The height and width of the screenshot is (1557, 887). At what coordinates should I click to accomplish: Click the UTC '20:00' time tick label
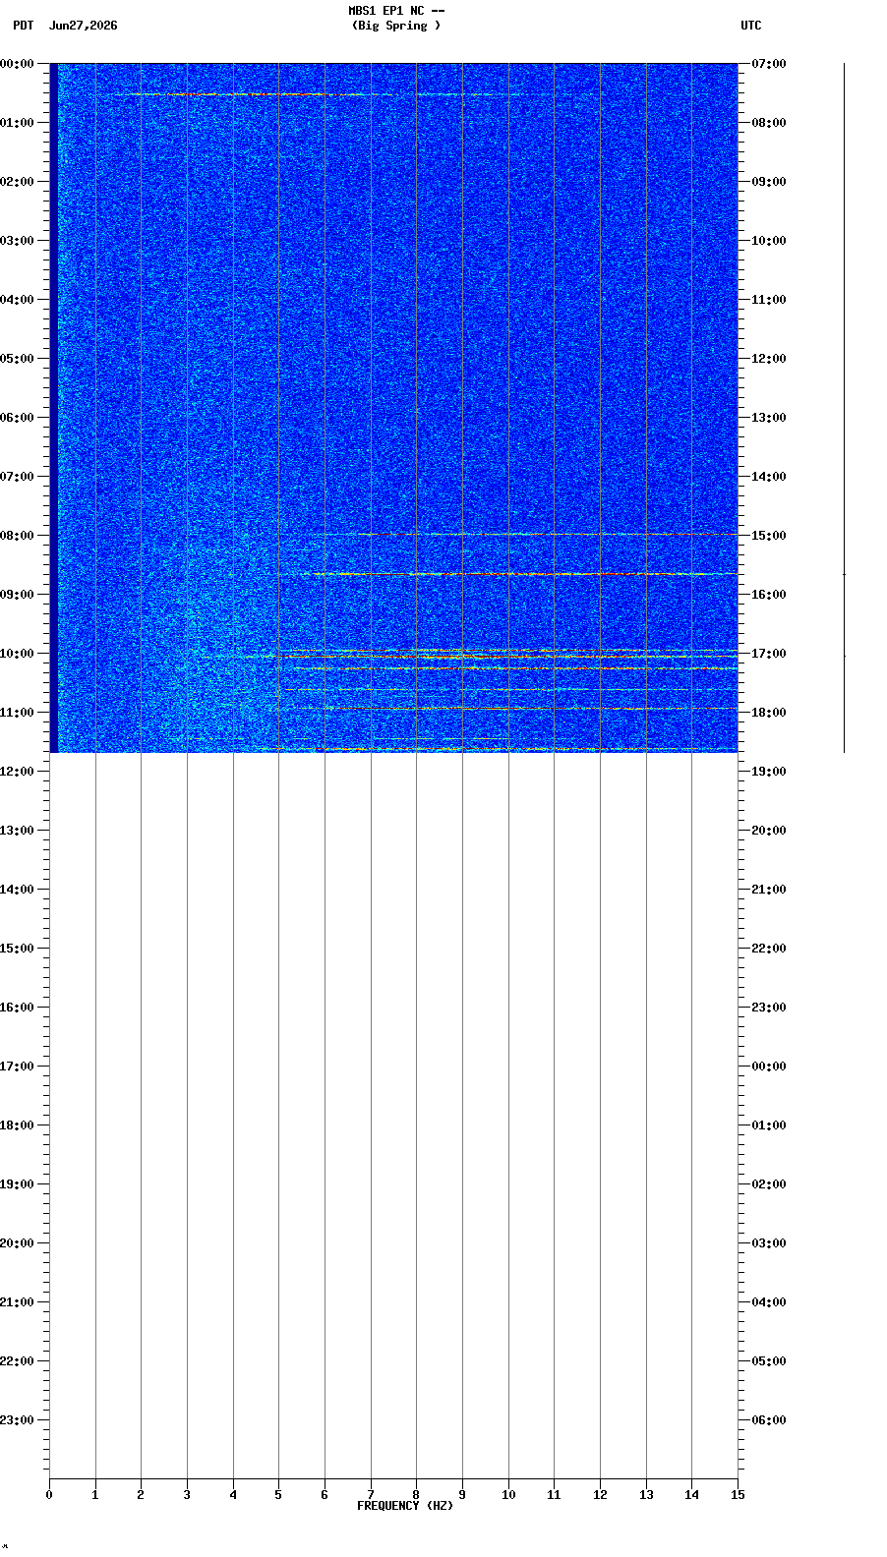[x=769, y=831]
